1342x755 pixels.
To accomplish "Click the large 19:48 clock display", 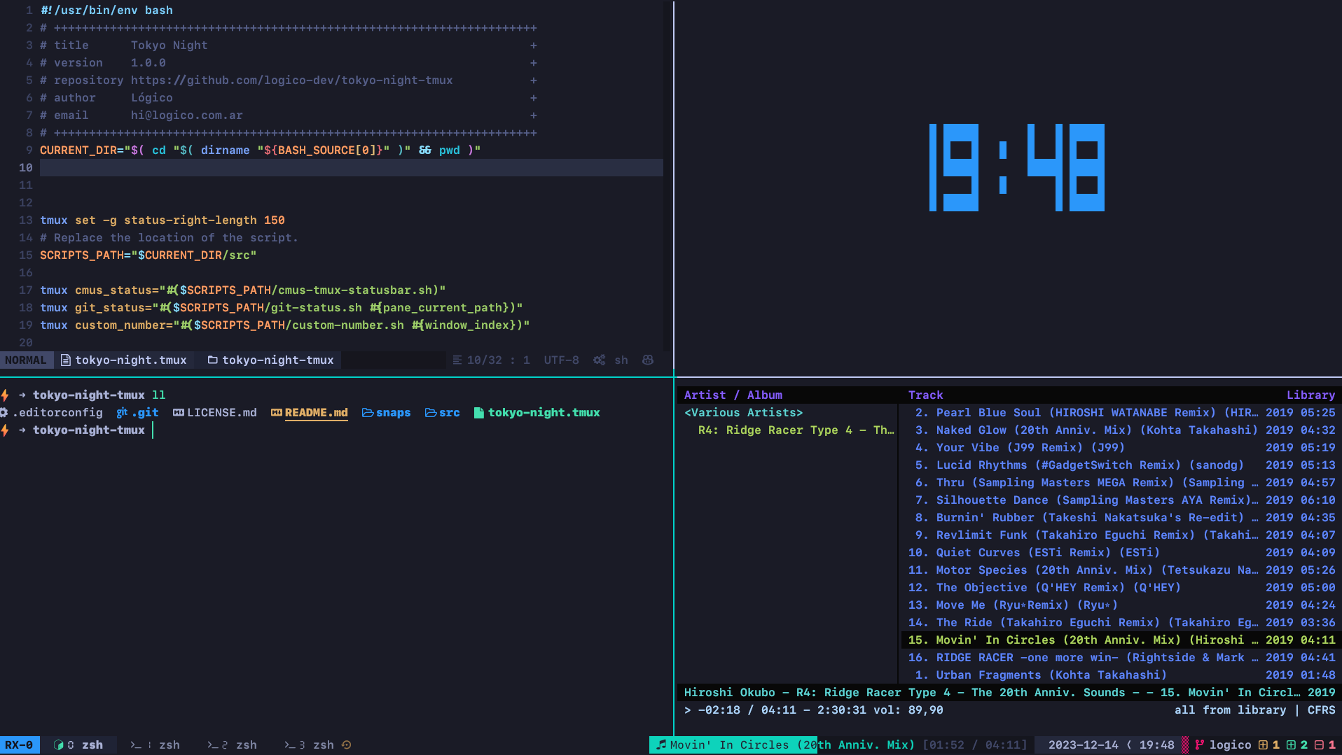I will click(x=1017, y=167).
